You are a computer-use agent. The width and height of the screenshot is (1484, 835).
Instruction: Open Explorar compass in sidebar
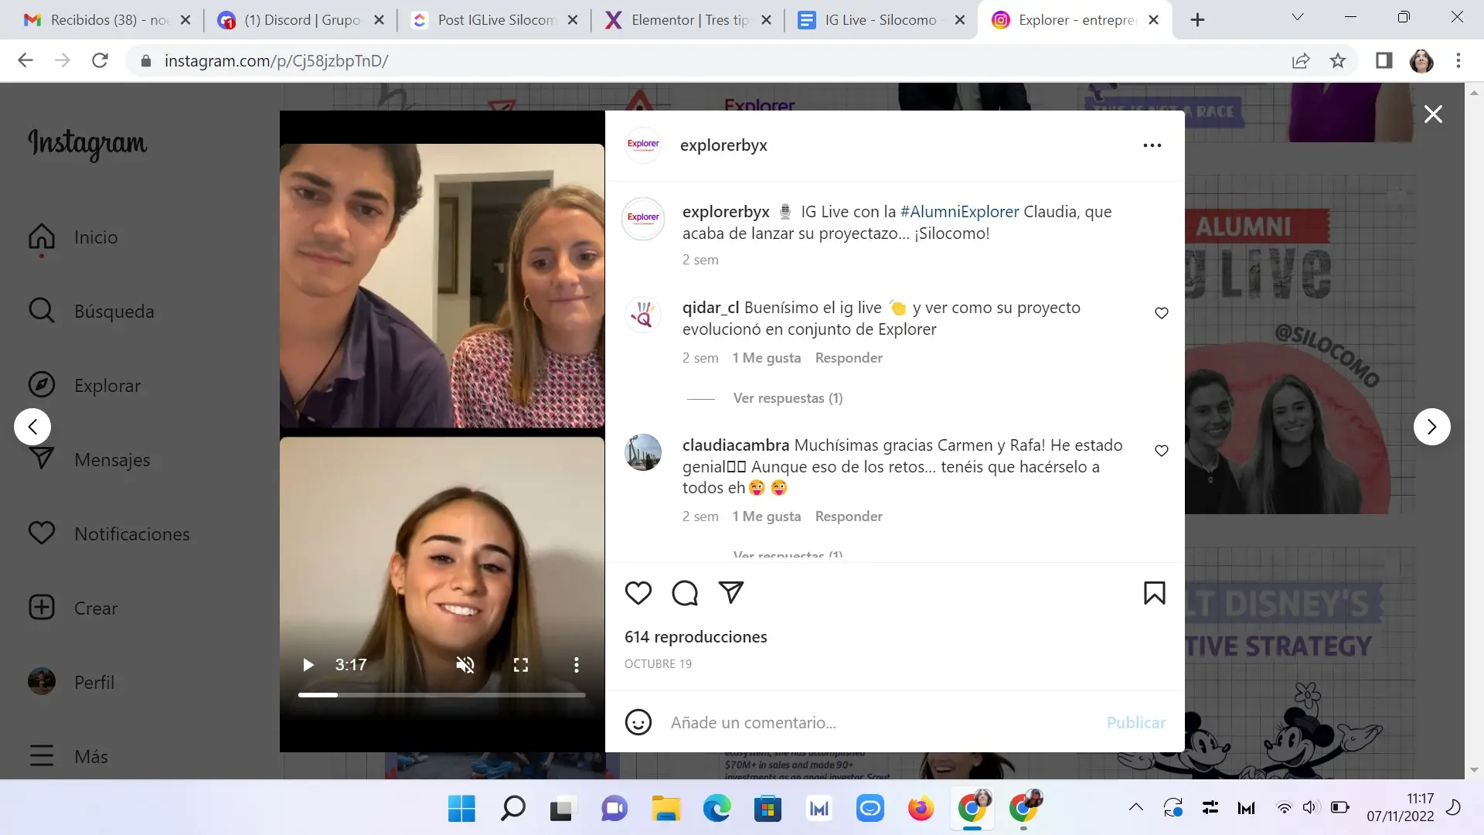click(x=84, y=386)
